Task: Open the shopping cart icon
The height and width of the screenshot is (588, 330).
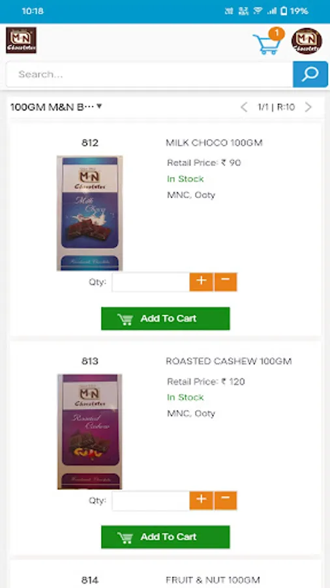Action: click(x=268, y=42)
